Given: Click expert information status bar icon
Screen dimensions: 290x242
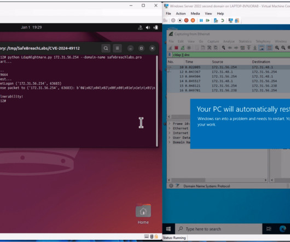Looking at the screenshot, I should coord(171,186).
